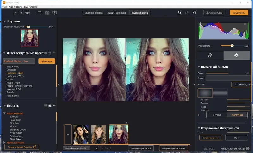Select the crosshair target tool tab
Screen dimensions: 253x153
coord(236,55)
